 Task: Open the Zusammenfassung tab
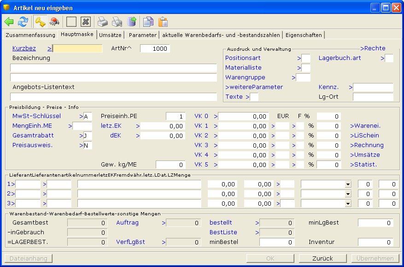(30, 35)
